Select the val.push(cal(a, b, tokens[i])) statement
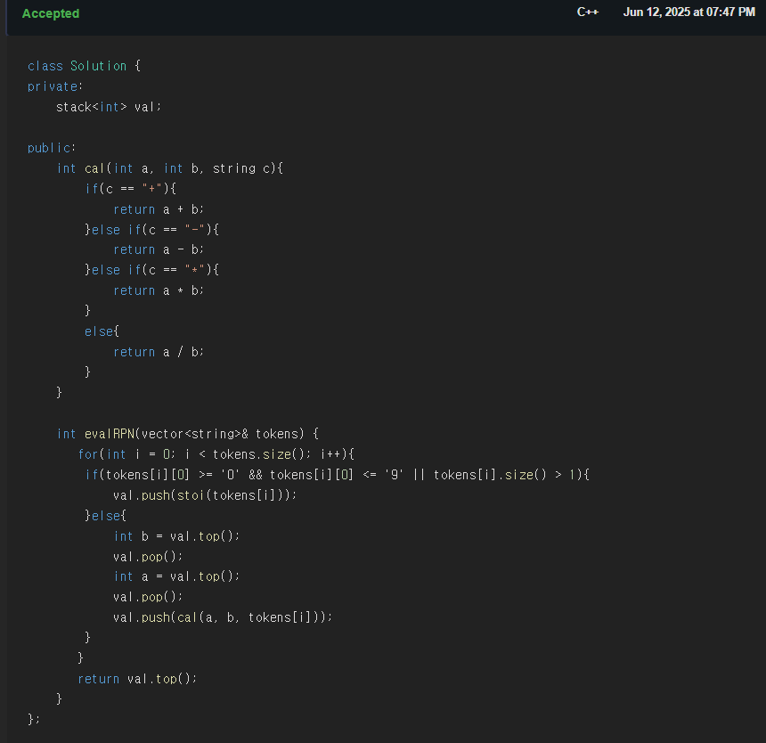The height and width of the screenshot is (743, 766). pos(222,616)
